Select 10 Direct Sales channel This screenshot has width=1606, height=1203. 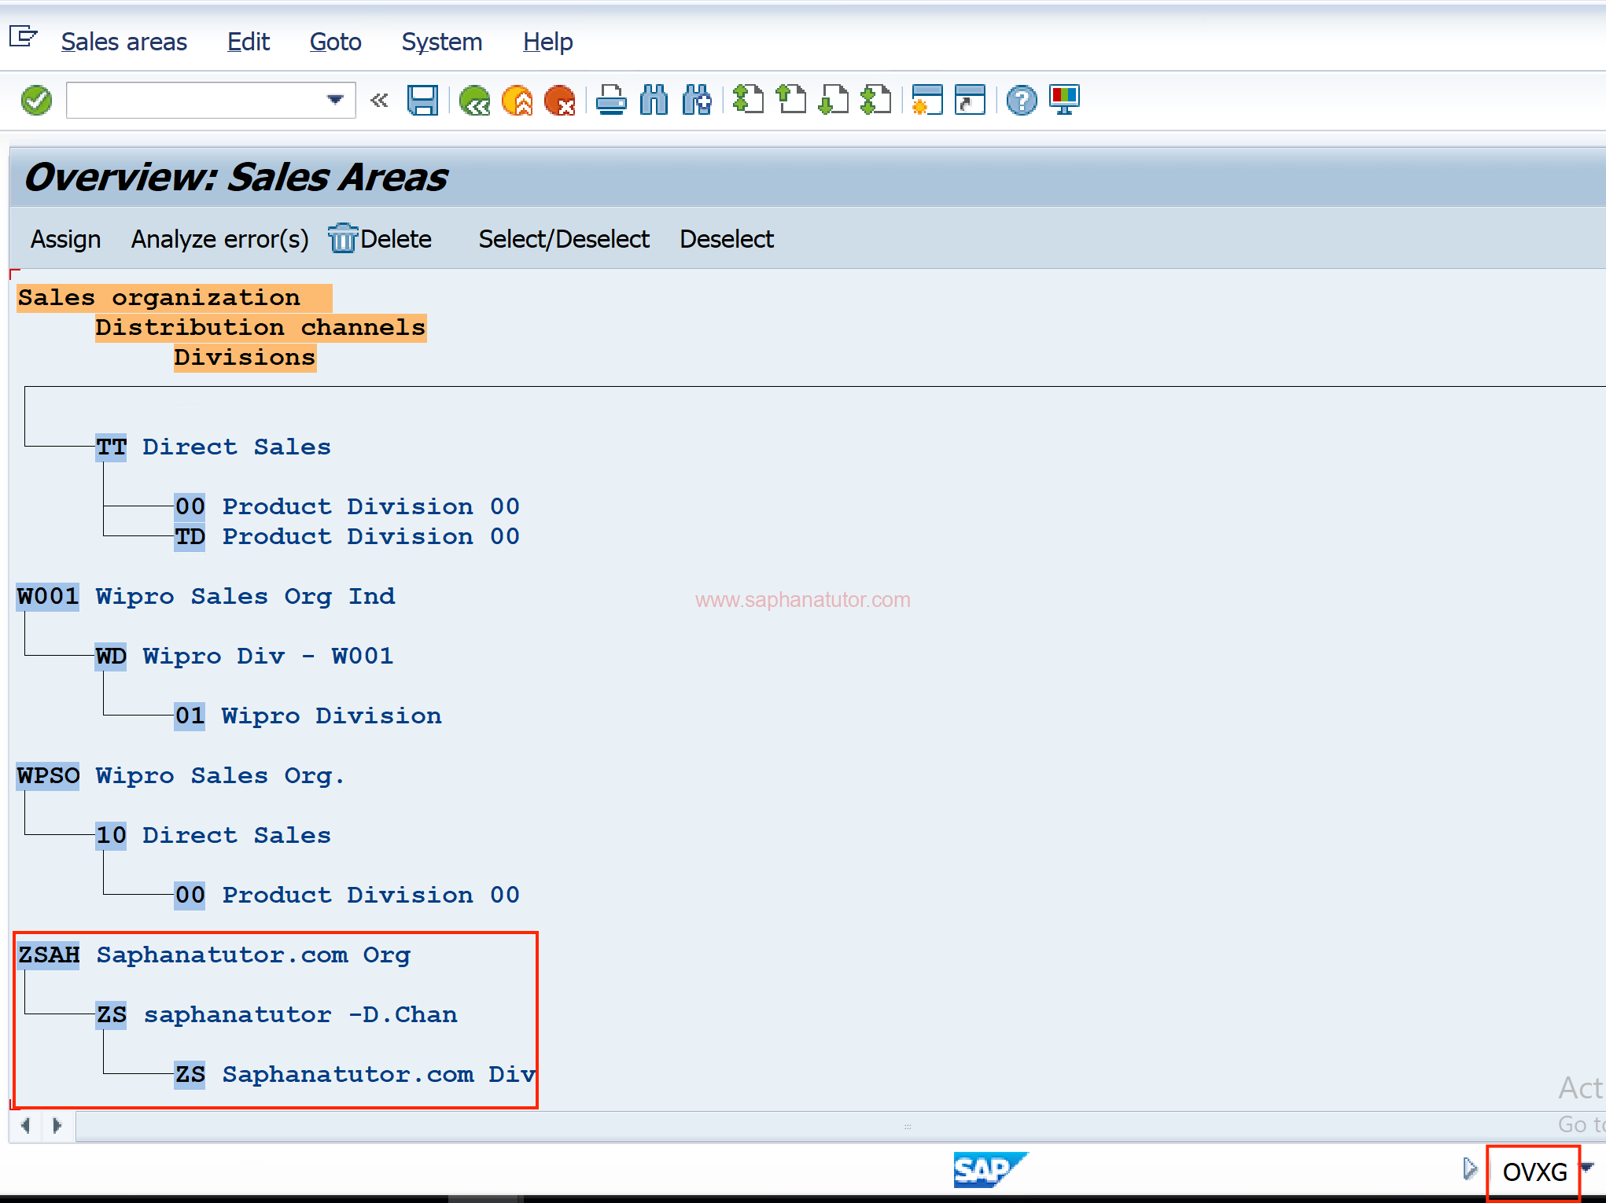click(x=213, y=836)
